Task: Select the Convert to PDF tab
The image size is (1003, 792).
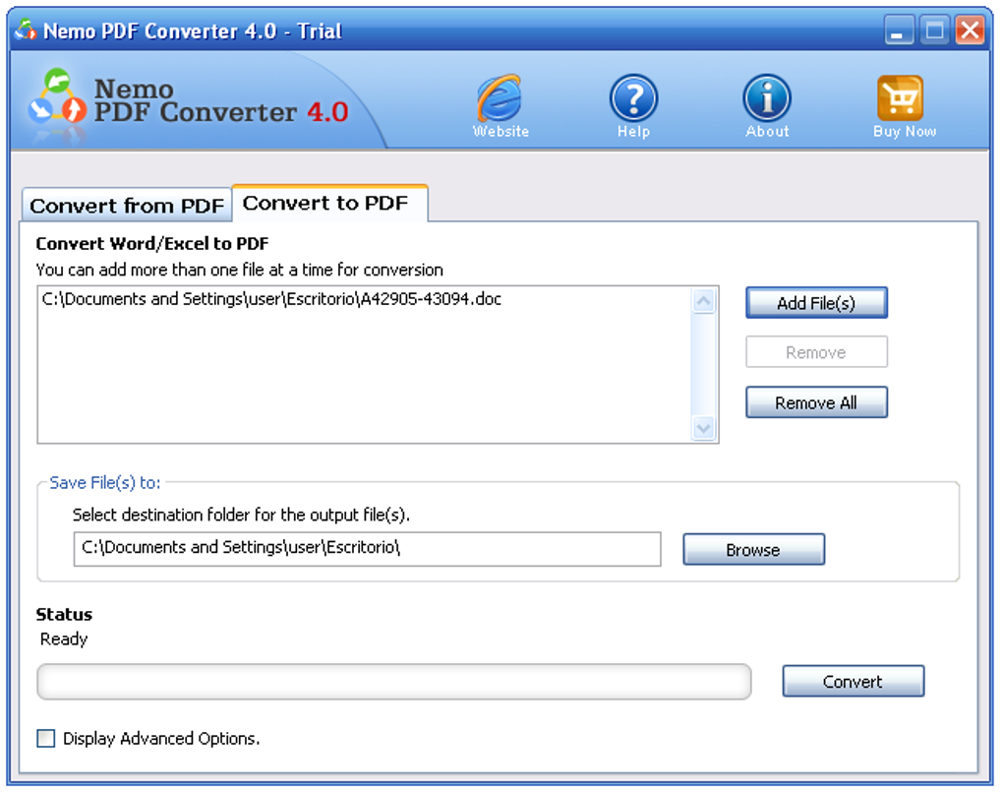Action: coord(330,203)
